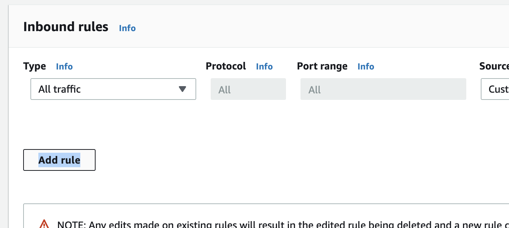The height and width of the screenshot is (228, 509).
Task: Click the Protocol column label
Action: tap(226, 66)
